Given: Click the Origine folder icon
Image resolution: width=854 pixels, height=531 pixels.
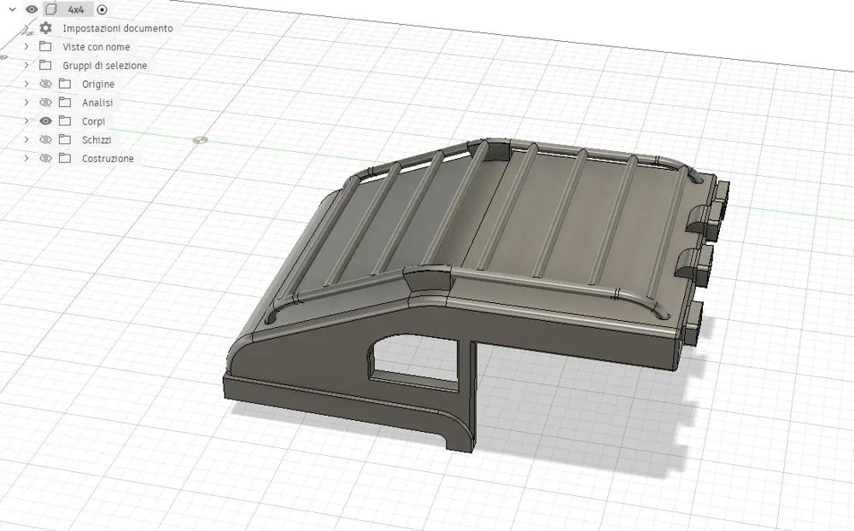Looking at the screenshot, I should click(x=65, y=84).
